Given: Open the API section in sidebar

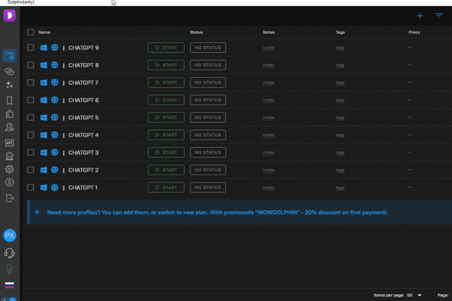Looking at the screenshot, I should coord(9,143).
